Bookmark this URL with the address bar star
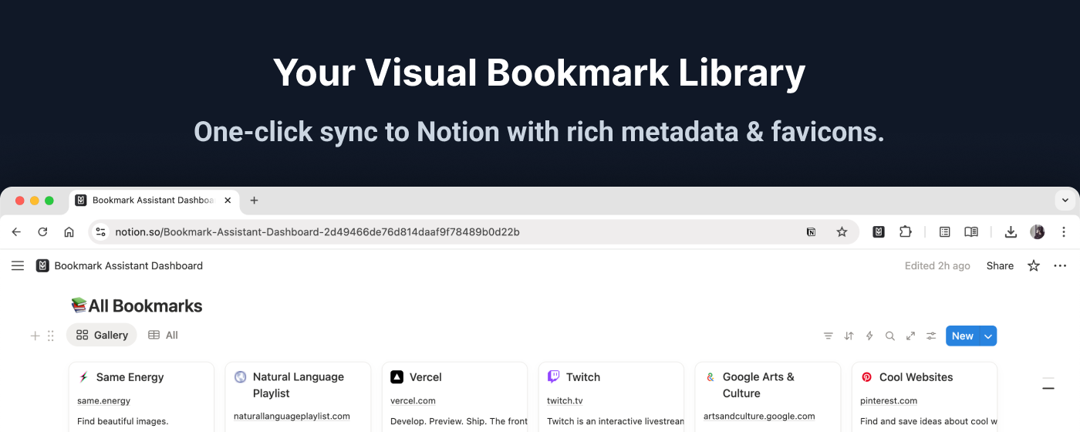This screenshot has width=1080, height=432. (842, 231)
